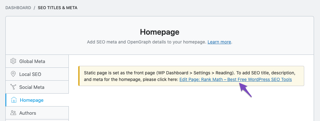Select the Homepage tab label
Image resolution: width=320 pixels, height=121 pixels.
tap(32, 100)
